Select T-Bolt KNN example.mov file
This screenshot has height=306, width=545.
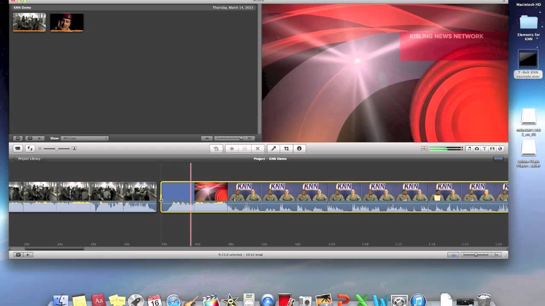528,64
